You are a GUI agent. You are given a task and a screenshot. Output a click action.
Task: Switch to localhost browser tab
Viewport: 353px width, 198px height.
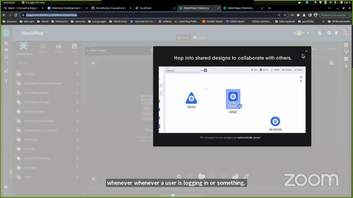(x=155, y=8)
